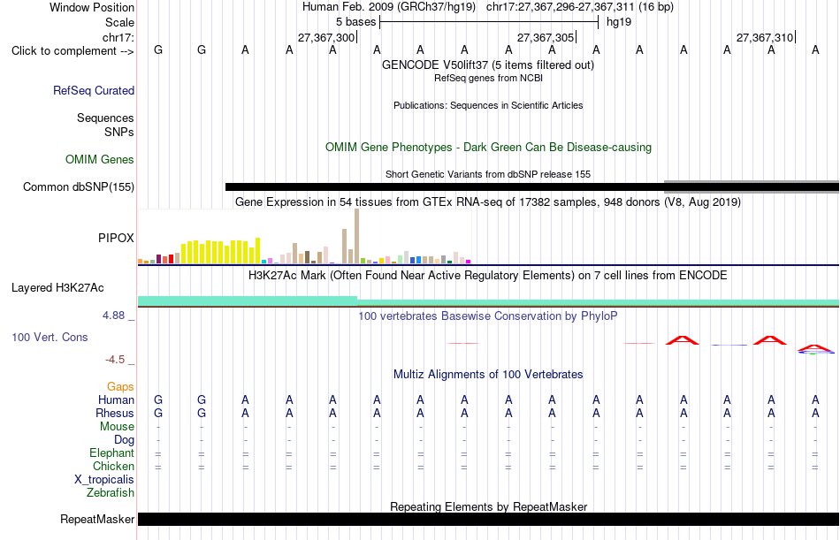The width and height of the screenshot is (840, 540).
Task: Click the '5 bases' scale label
Action: (355, 22)
